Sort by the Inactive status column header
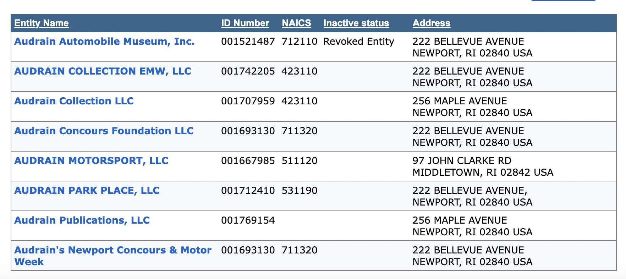The width and height of the screenshot is (626, 279). coord(356,23)
